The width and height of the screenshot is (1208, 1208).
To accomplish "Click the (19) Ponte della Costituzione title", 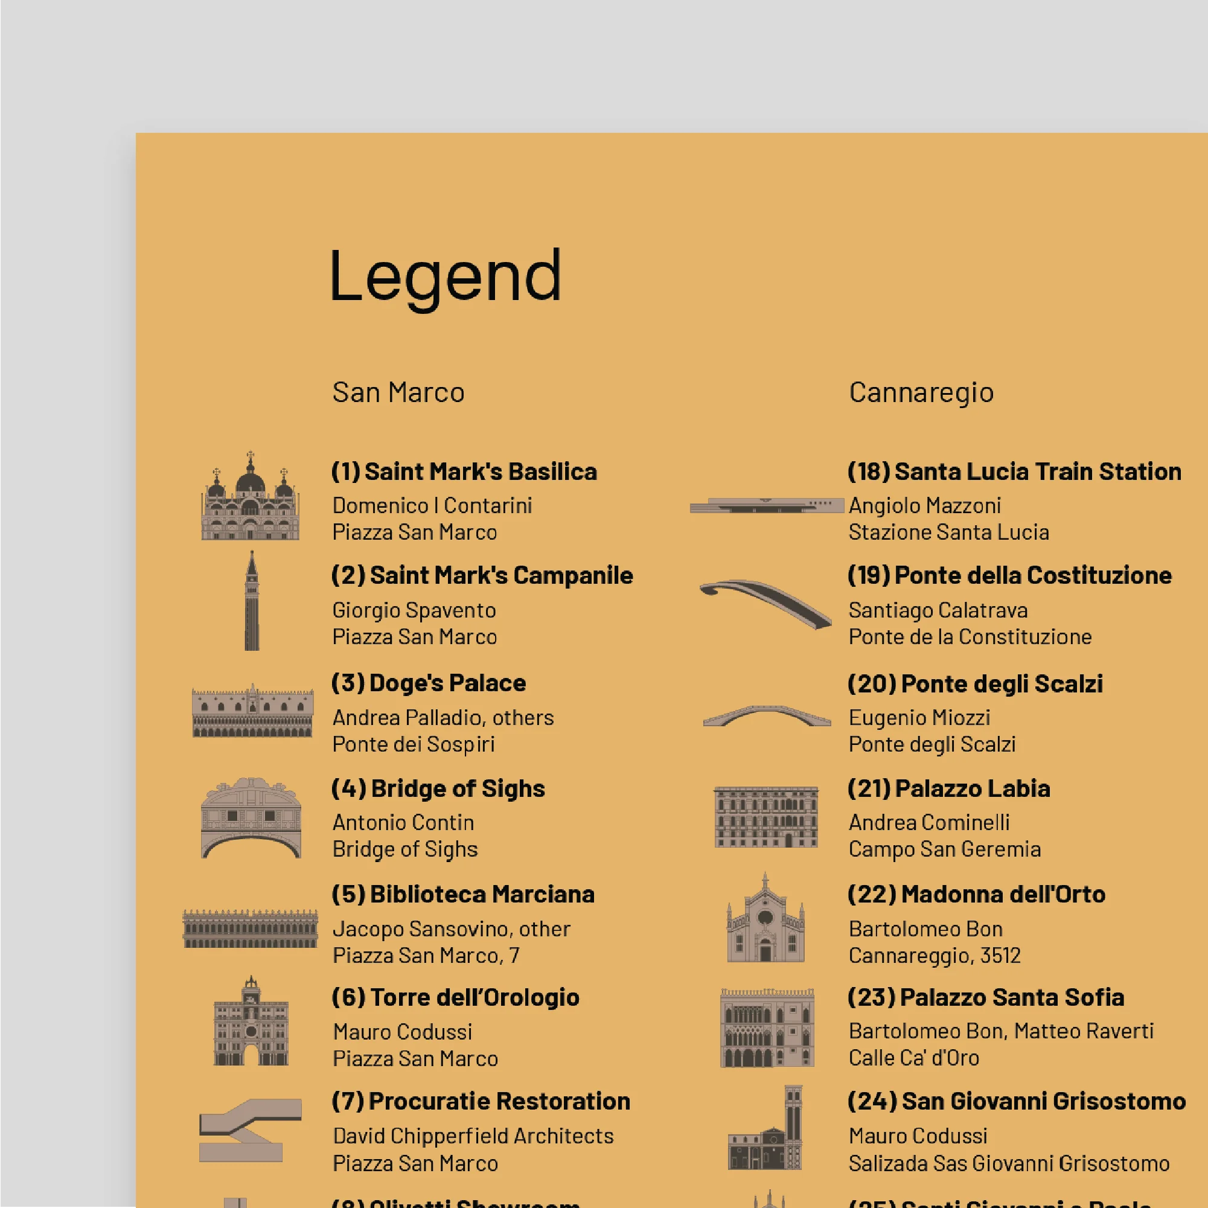I will [x=1009, y=575].
